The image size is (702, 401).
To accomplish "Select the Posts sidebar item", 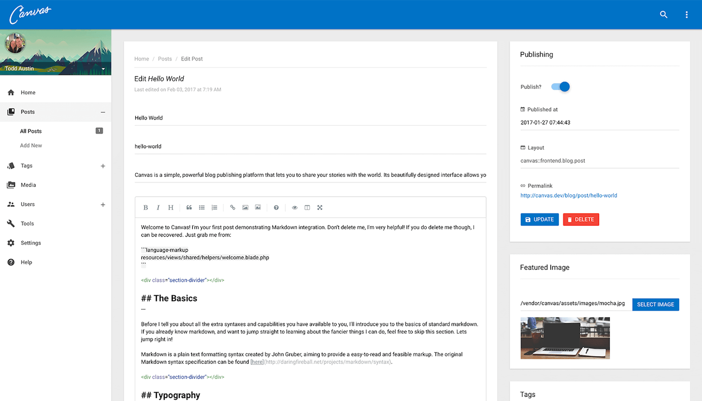I will (56, 112).
